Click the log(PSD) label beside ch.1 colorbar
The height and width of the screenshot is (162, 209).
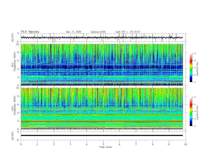point(197,69)
